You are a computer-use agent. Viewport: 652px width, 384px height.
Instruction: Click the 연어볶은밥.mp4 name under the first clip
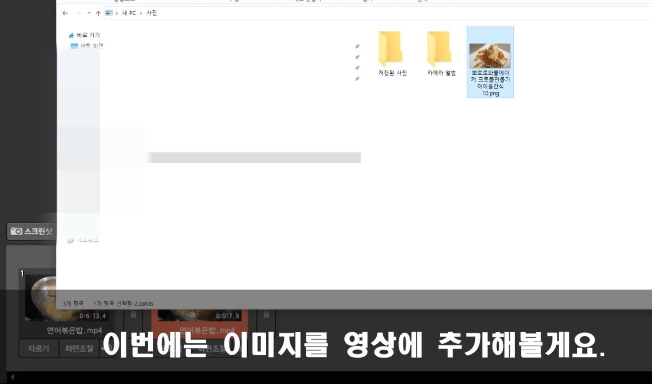74,330
